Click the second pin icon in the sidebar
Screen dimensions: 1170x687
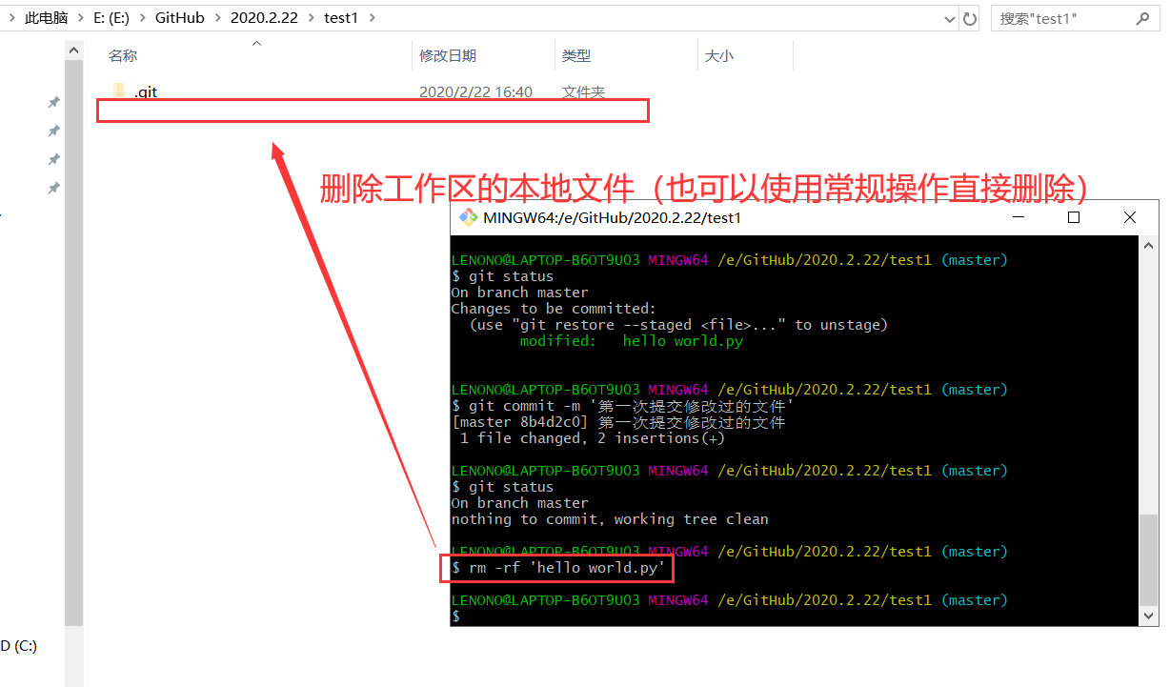53,131
